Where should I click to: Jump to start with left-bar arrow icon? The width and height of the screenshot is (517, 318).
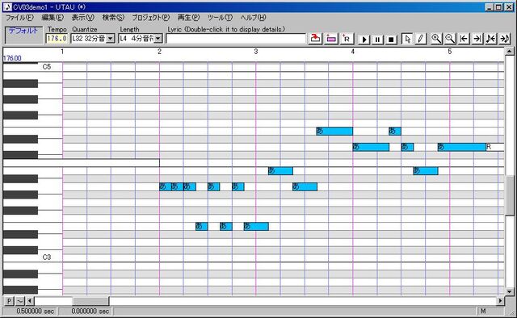(x=464, y=39)
